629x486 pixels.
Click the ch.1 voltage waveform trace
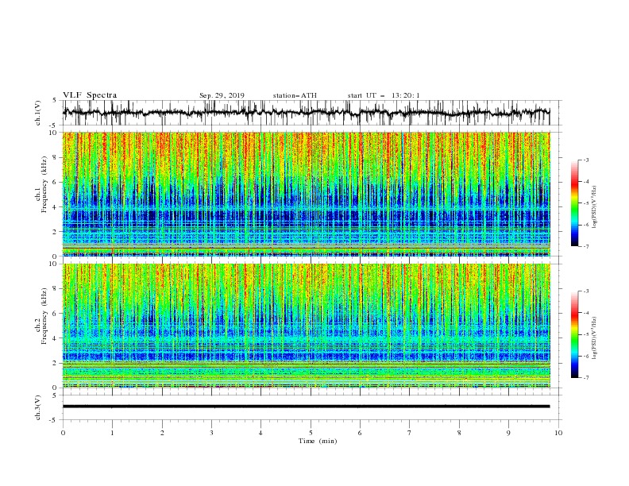tap(307, 113)
